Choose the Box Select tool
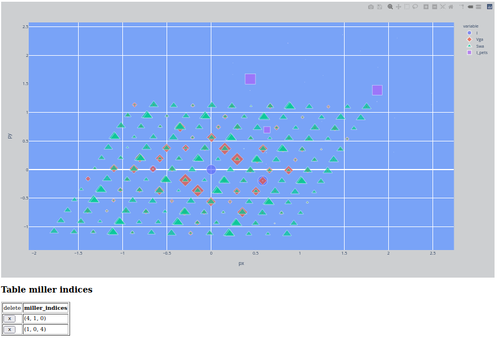Image resolution: width=502 pixels, height=342 pixels. [407, 7]
